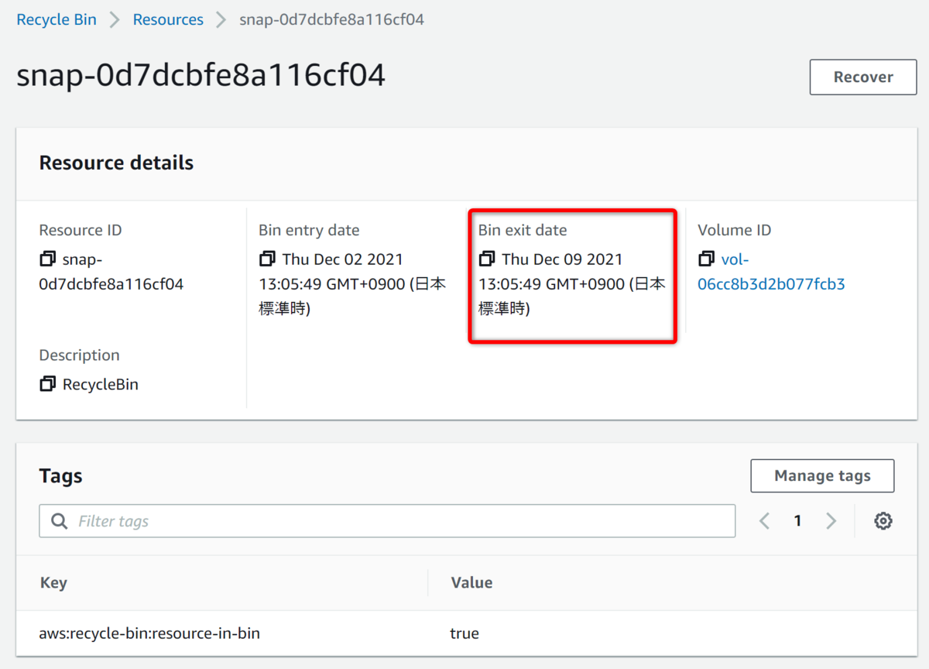Copy the Bin entry date icon
929x669 pixels.
(x=268, y=259)
